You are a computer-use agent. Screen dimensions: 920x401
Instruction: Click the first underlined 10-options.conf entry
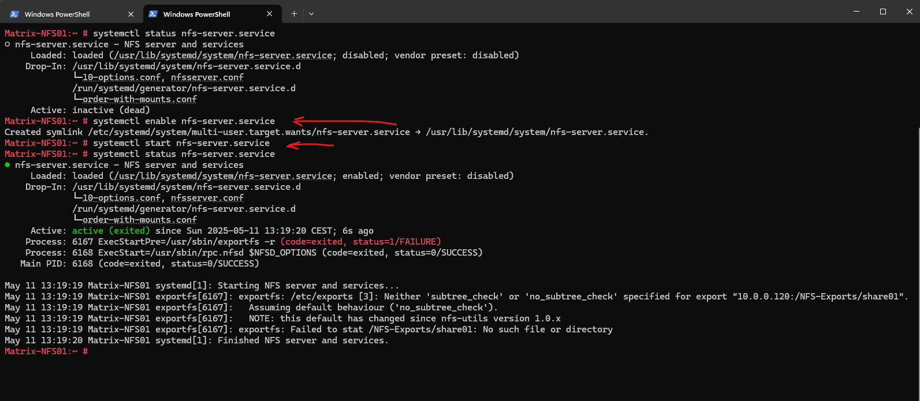coord(121,77)
